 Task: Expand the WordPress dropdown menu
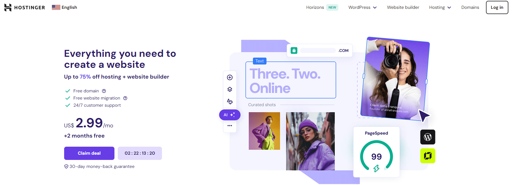[x=362, y=7]
